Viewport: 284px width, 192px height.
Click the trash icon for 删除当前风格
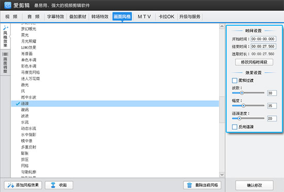click(190, 185)
